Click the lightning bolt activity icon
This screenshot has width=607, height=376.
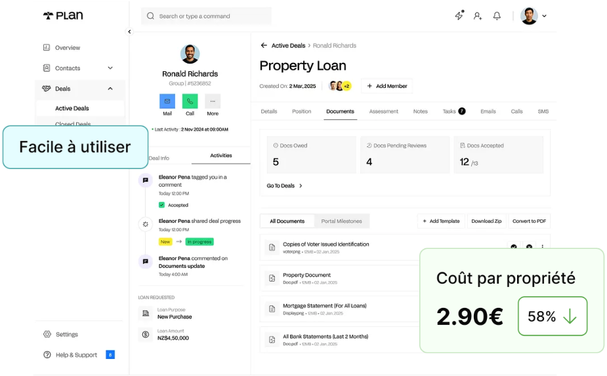[x=459, y=16]
